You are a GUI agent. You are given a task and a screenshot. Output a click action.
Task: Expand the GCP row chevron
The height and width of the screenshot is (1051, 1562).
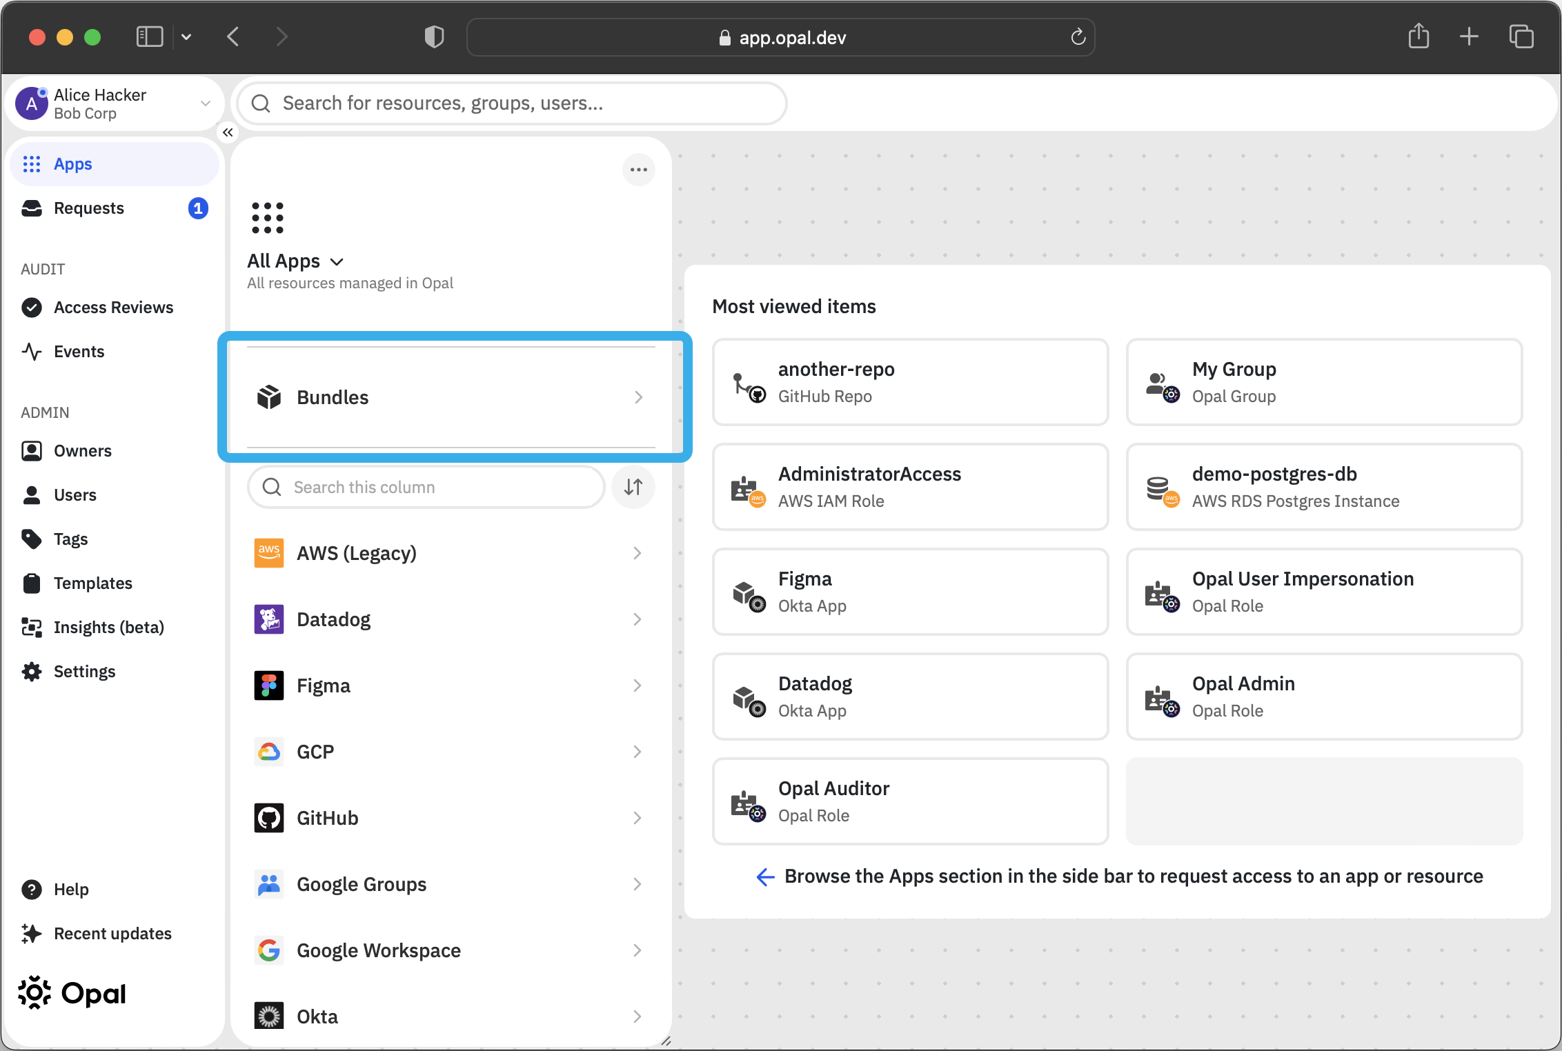pos(637,752)
